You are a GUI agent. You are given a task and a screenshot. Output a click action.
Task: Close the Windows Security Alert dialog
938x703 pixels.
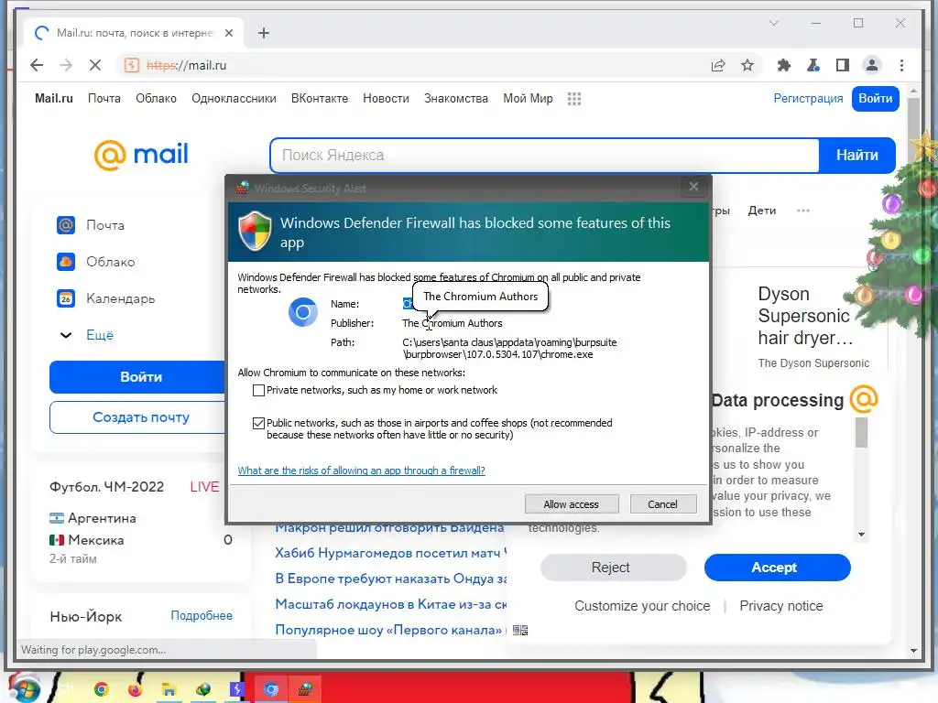coord(693,187)
